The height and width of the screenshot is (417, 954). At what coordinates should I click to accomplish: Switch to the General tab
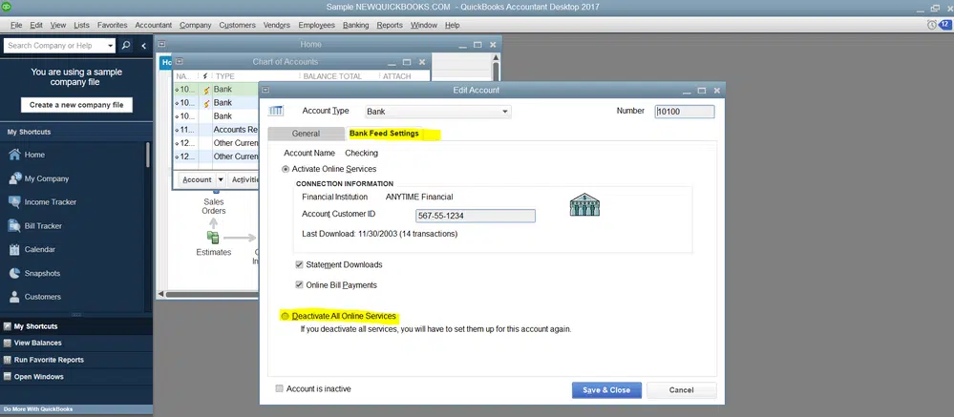point(306,134)
